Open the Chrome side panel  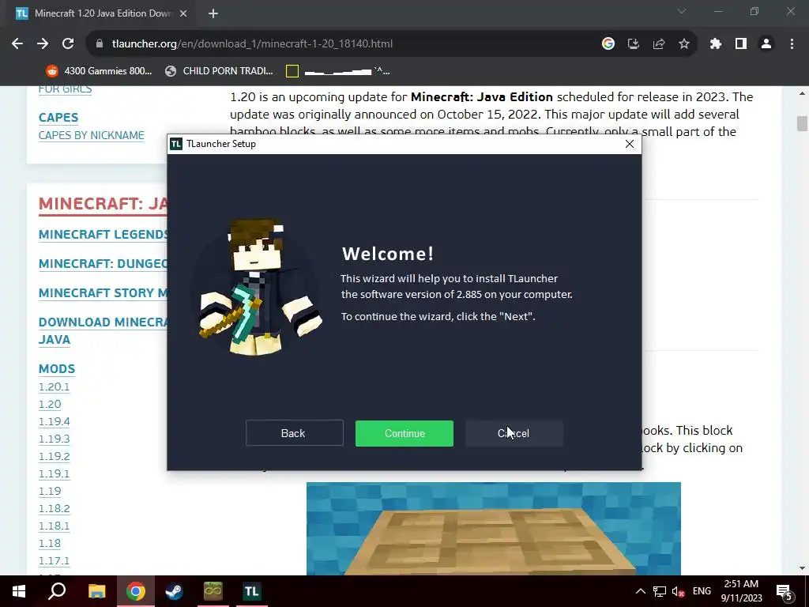741,44
